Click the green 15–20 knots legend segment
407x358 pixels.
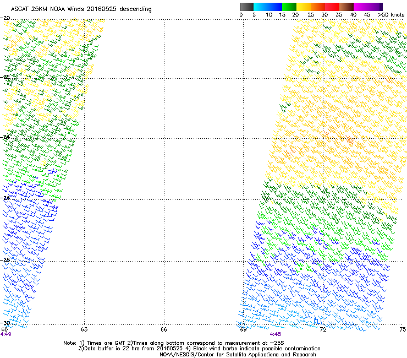pos(289,7)
